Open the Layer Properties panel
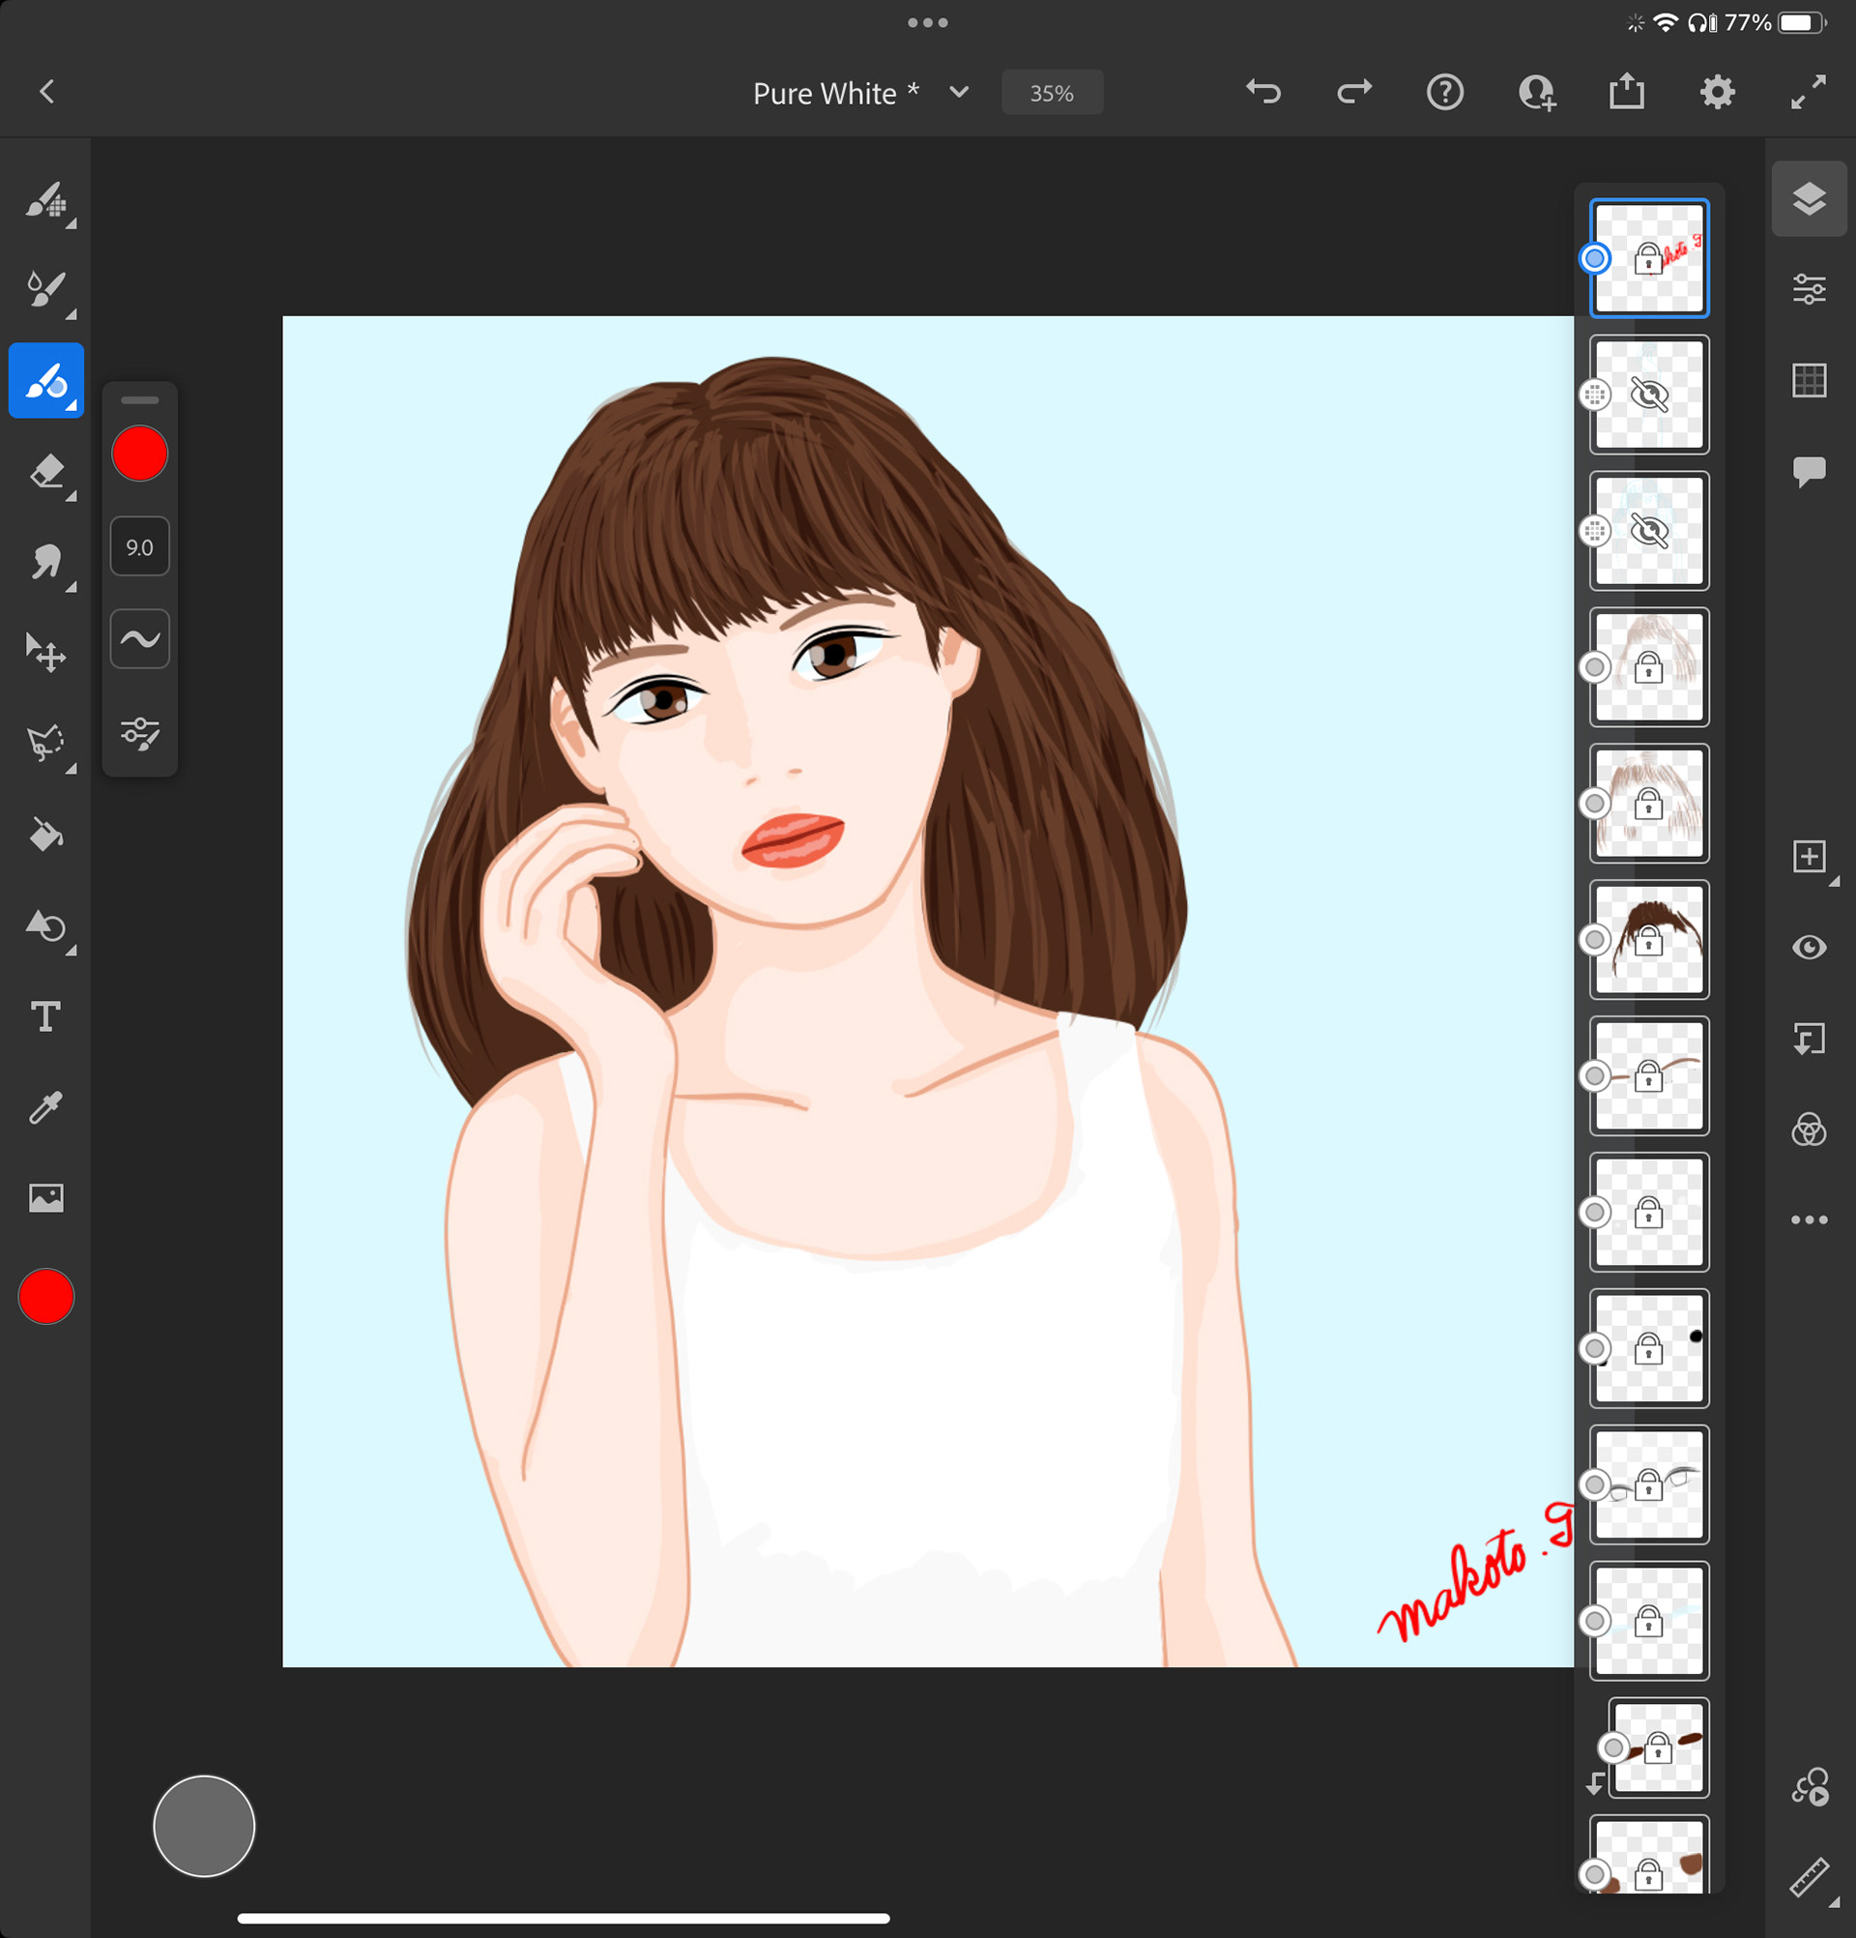Image resolution: width=1856 pixels, height=1938 pixels. pos(1809,290)
